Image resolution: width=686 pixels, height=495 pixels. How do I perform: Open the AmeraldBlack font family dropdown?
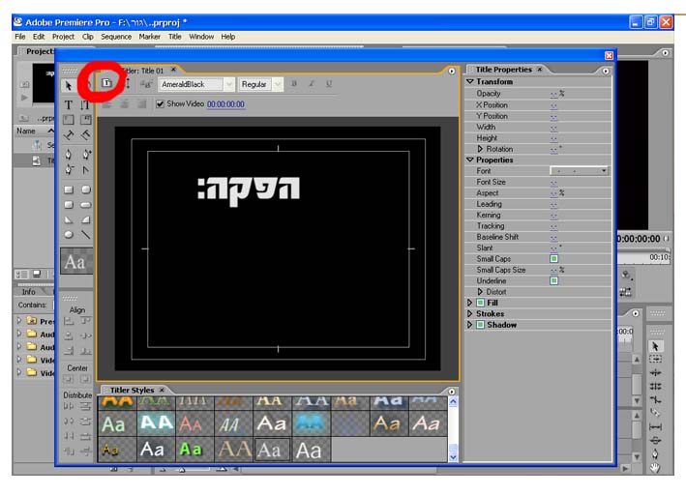click(x=228, y=84)
